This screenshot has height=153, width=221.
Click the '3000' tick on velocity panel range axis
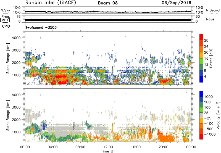point(16,107)
